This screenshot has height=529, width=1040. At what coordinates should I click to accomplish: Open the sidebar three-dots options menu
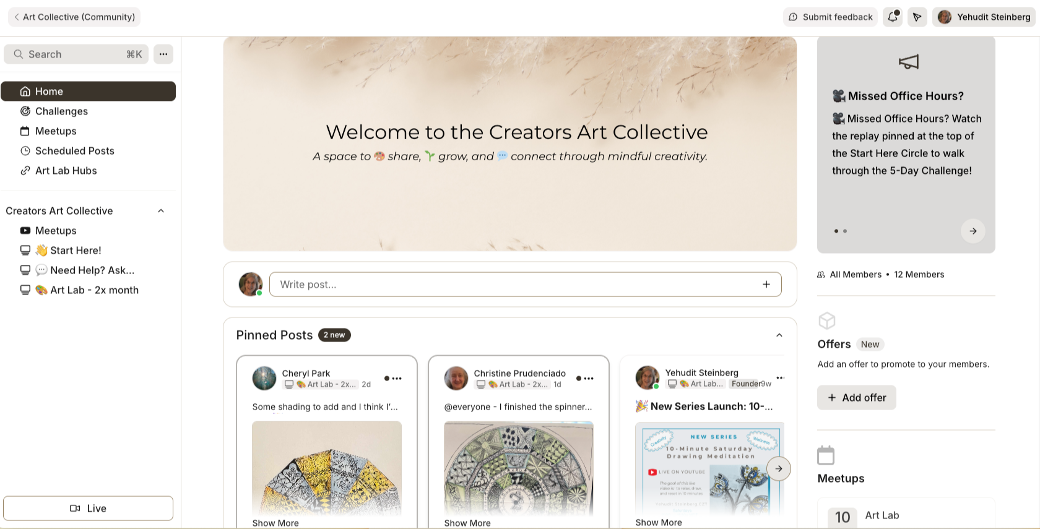(163, 54)
